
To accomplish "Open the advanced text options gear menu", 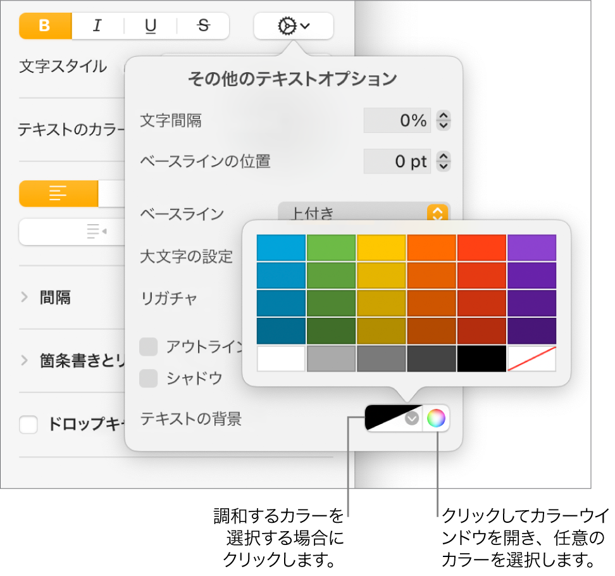I will click(292, 26).
